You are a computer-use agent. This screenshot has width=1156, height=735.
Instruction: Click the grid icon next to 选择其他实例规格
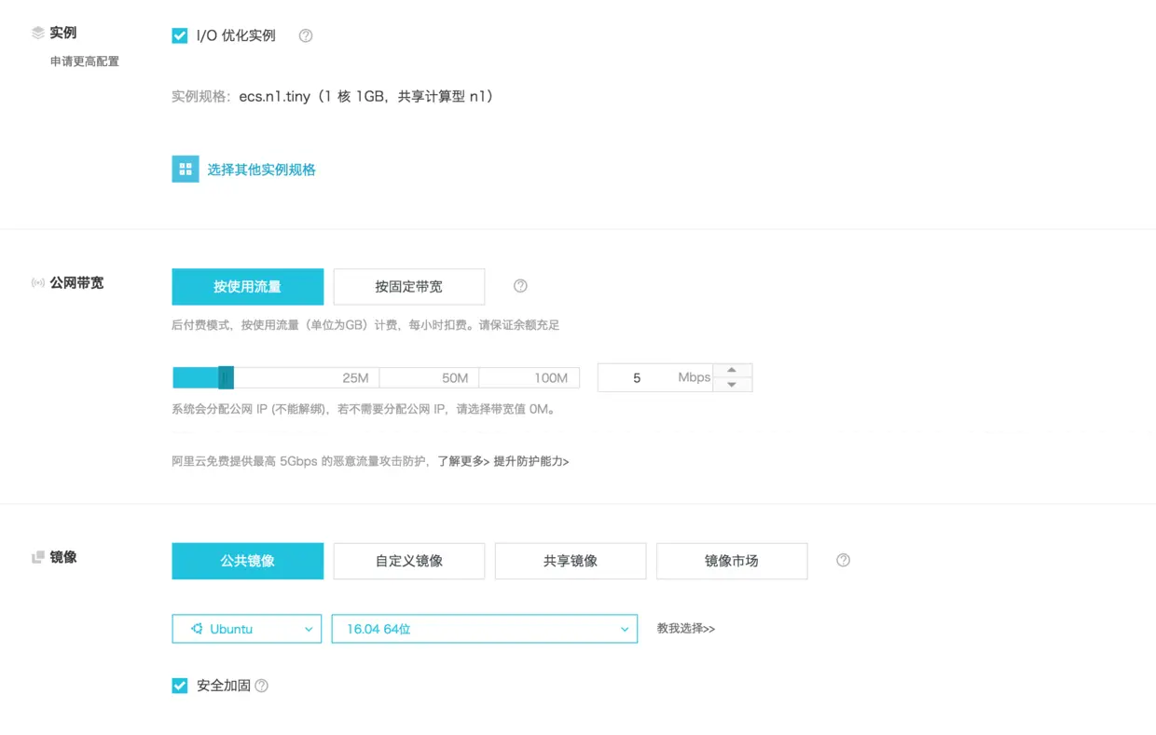coord(185,169)
